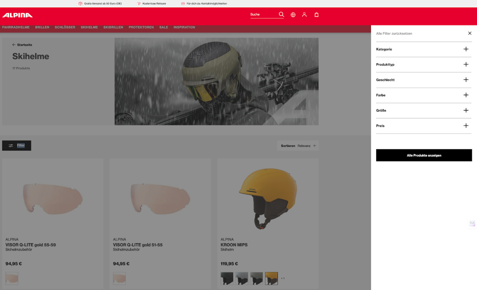Open the Fahrradhelme menu
The image size is (477, 290).
[x=16, y=27]
